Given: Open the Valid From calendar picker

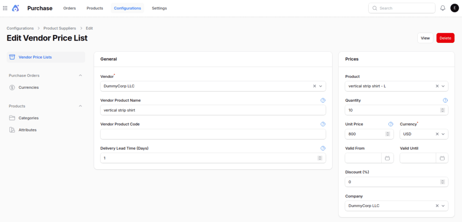Looking at the screenshot, I should [388, 158].
